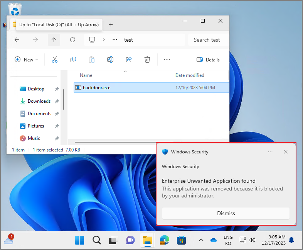
Task: Delete the selected file with trash icon
Action: [x=147, y=60]
